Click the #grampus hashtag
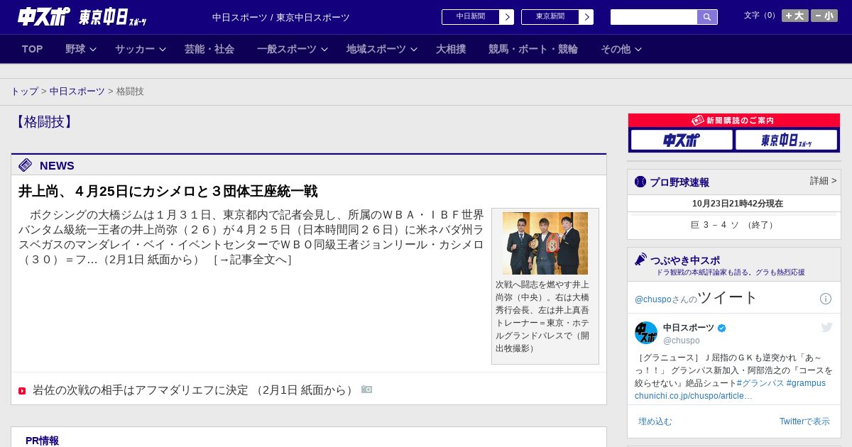This screenshot has height=447, width=852. tap(806, 383)
